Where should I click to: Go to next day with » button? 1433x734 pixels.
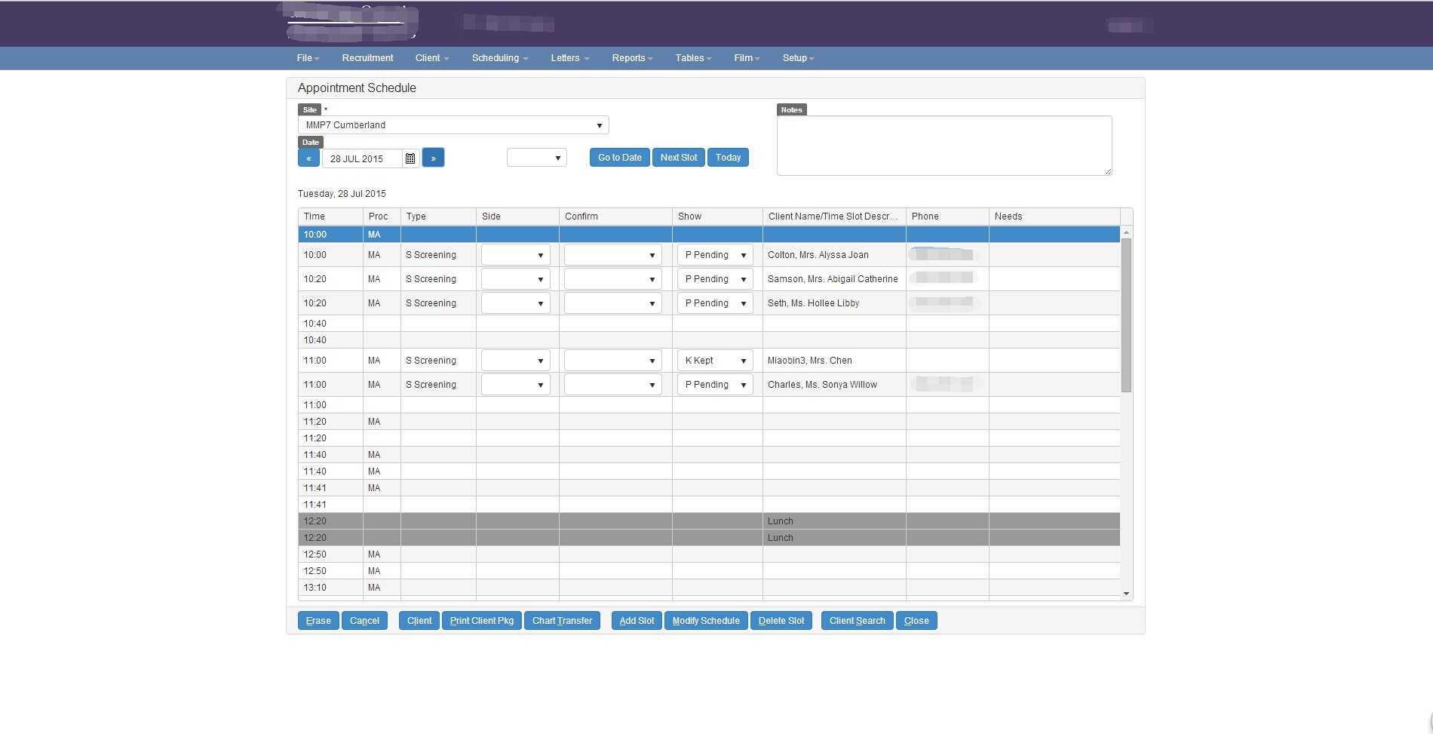433,158
